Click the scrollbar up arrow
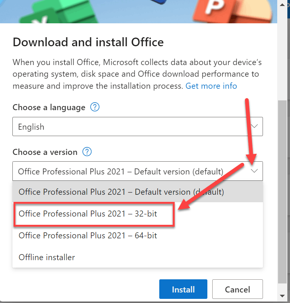Screen dimensions: 290x303 282,5
